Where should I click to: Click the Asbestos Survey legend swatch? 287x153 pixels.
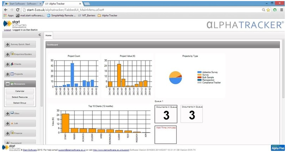[x=199, y=72]
